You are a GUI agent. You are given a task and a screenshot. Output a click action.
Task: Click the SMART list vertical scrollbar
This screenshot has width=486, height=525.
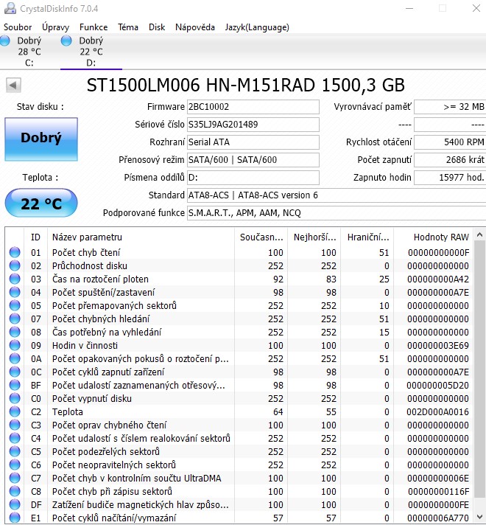[480, 369]
